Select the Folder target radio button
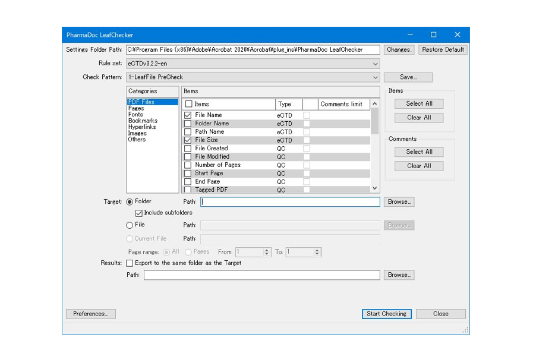The height and width of the screenshot is (350, 533). (130, 202)
